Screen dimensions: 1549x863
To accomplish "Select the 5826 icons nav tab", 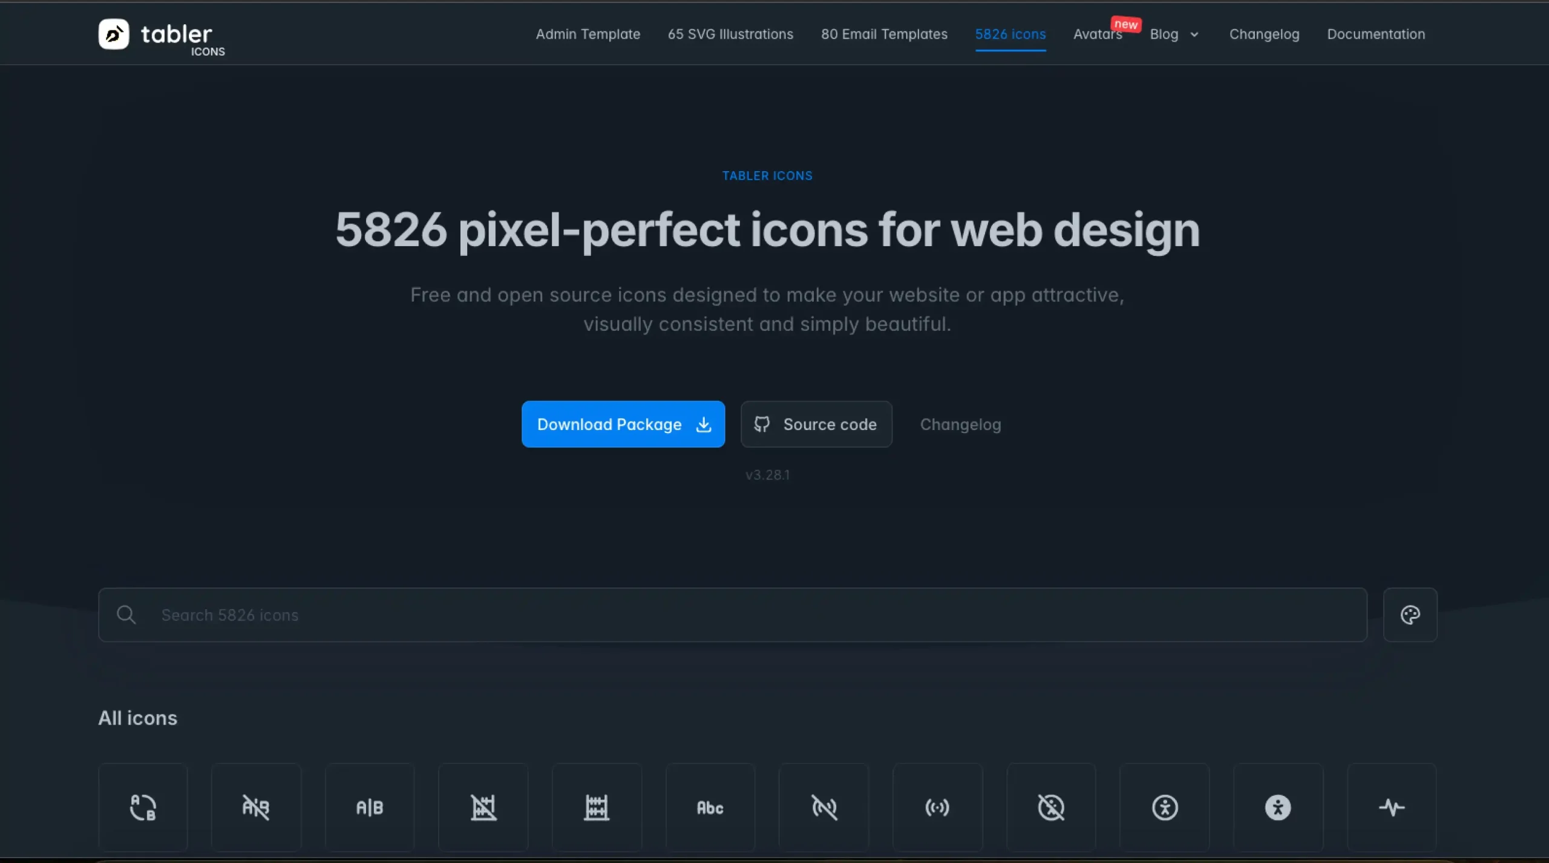I will pos(1010,34).
